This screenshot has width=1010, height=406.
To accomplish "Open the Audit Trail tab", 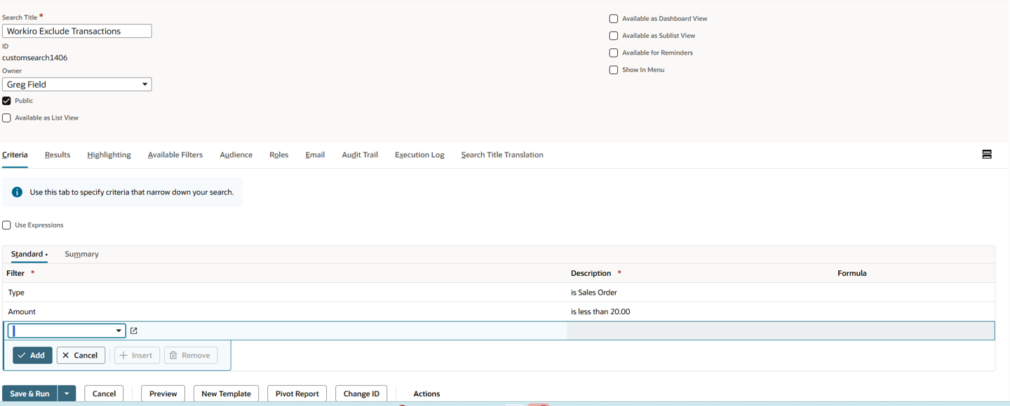I will tap(359, 155).
